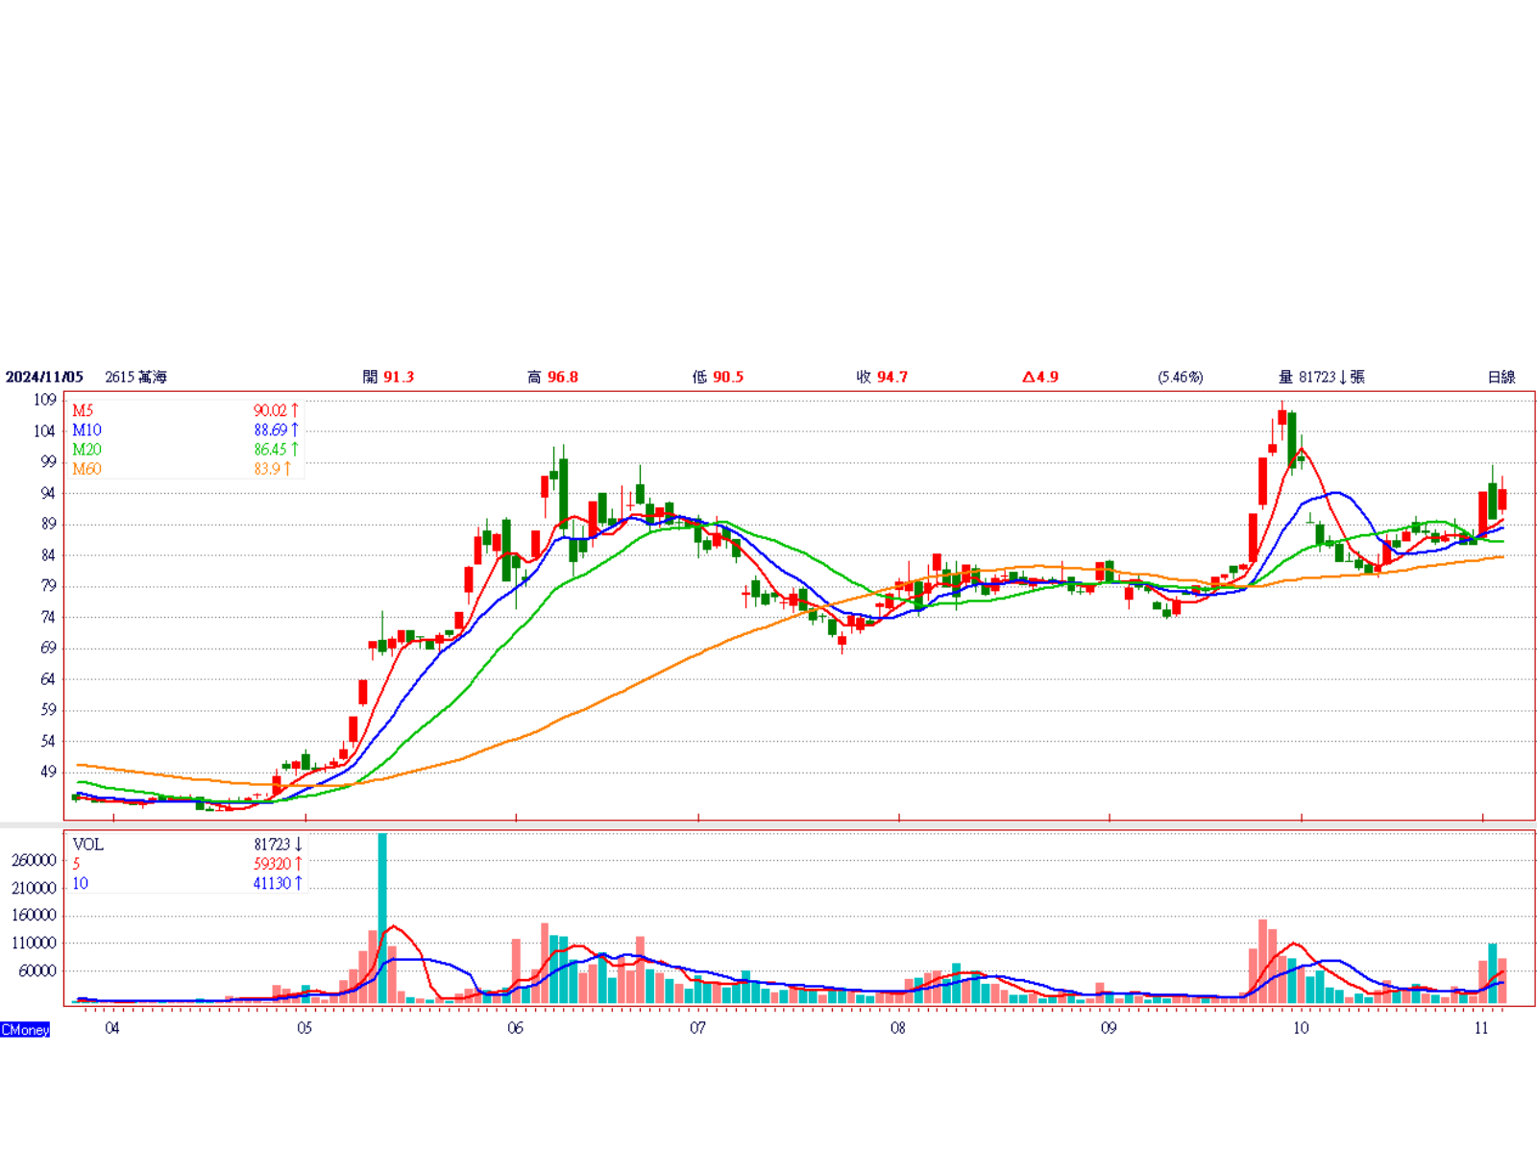Viewport: 1537px width, 1153px height.
Task: Click the 49 price axis label
Action: point(48,772)
